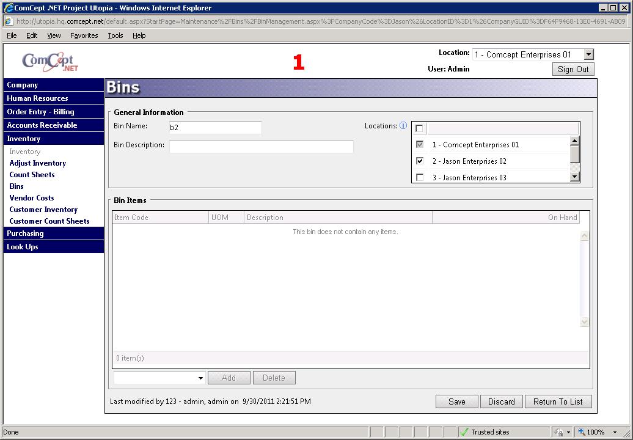Open Adjust Inventory sidebar link
The height and width of the screenshot is (440, 633).
click(x=38, y=163)
